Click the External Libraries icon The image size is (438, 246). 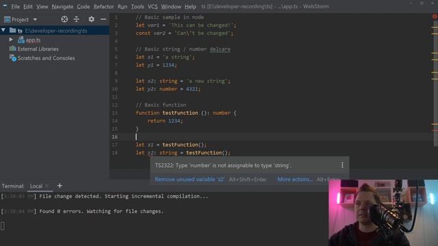click(x=12, y=49)
